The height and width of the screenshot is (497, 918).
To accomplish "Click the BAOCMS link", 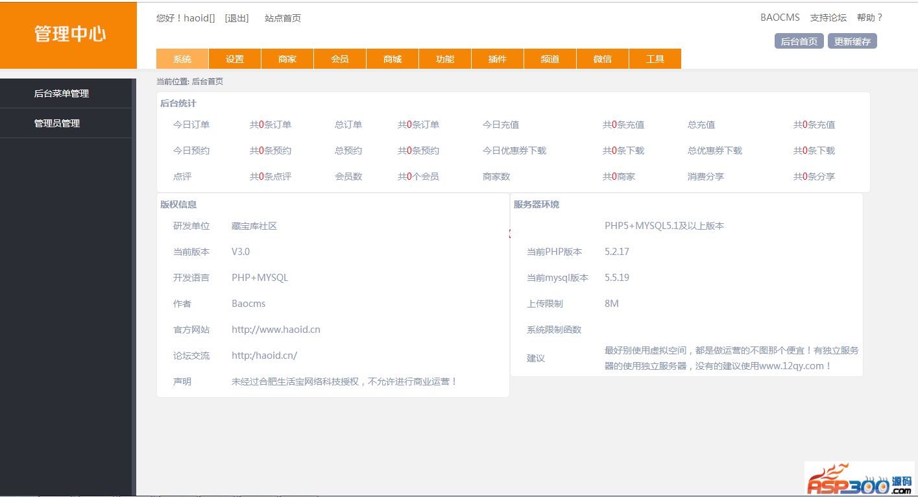I will coord(780,18).
